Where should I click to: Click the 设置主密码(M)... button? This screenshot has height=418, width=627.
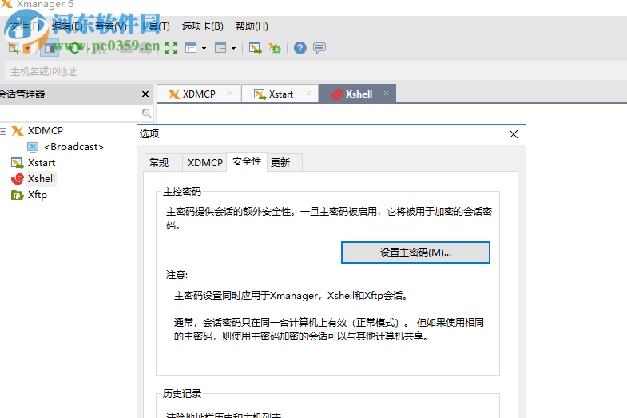415,253
